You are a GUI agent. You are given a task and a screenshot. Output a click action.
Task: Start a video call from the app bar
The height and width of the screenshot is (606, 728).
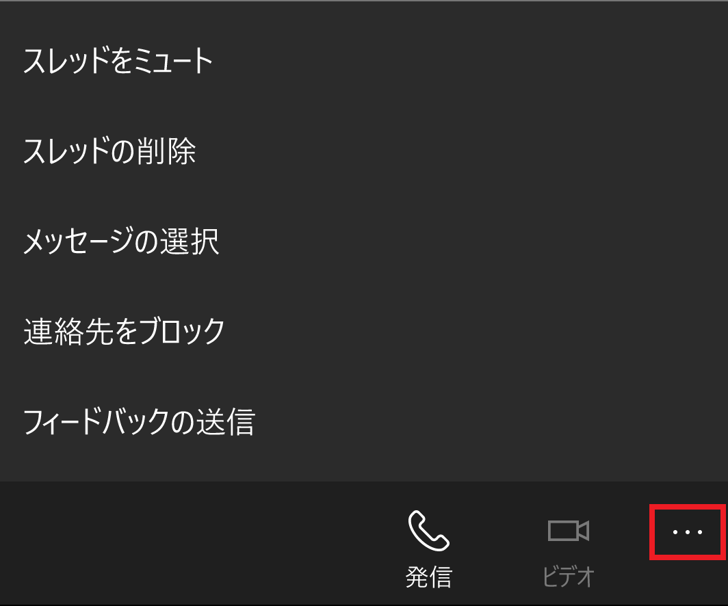(x=569, y=548)
